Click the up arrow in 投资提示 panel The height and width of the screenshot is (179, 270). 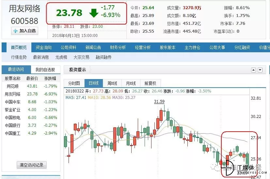click(253, 70)
